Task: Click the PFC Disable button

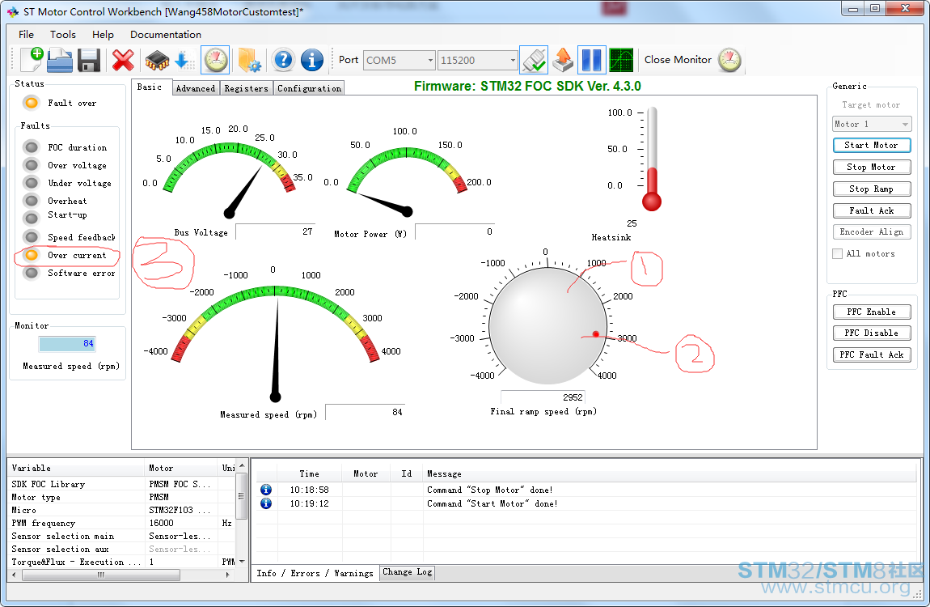Action: pyautogui.click(x=871, y=333)
